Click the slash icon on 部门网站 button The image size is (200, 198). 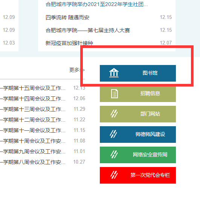tap(114, 114)
